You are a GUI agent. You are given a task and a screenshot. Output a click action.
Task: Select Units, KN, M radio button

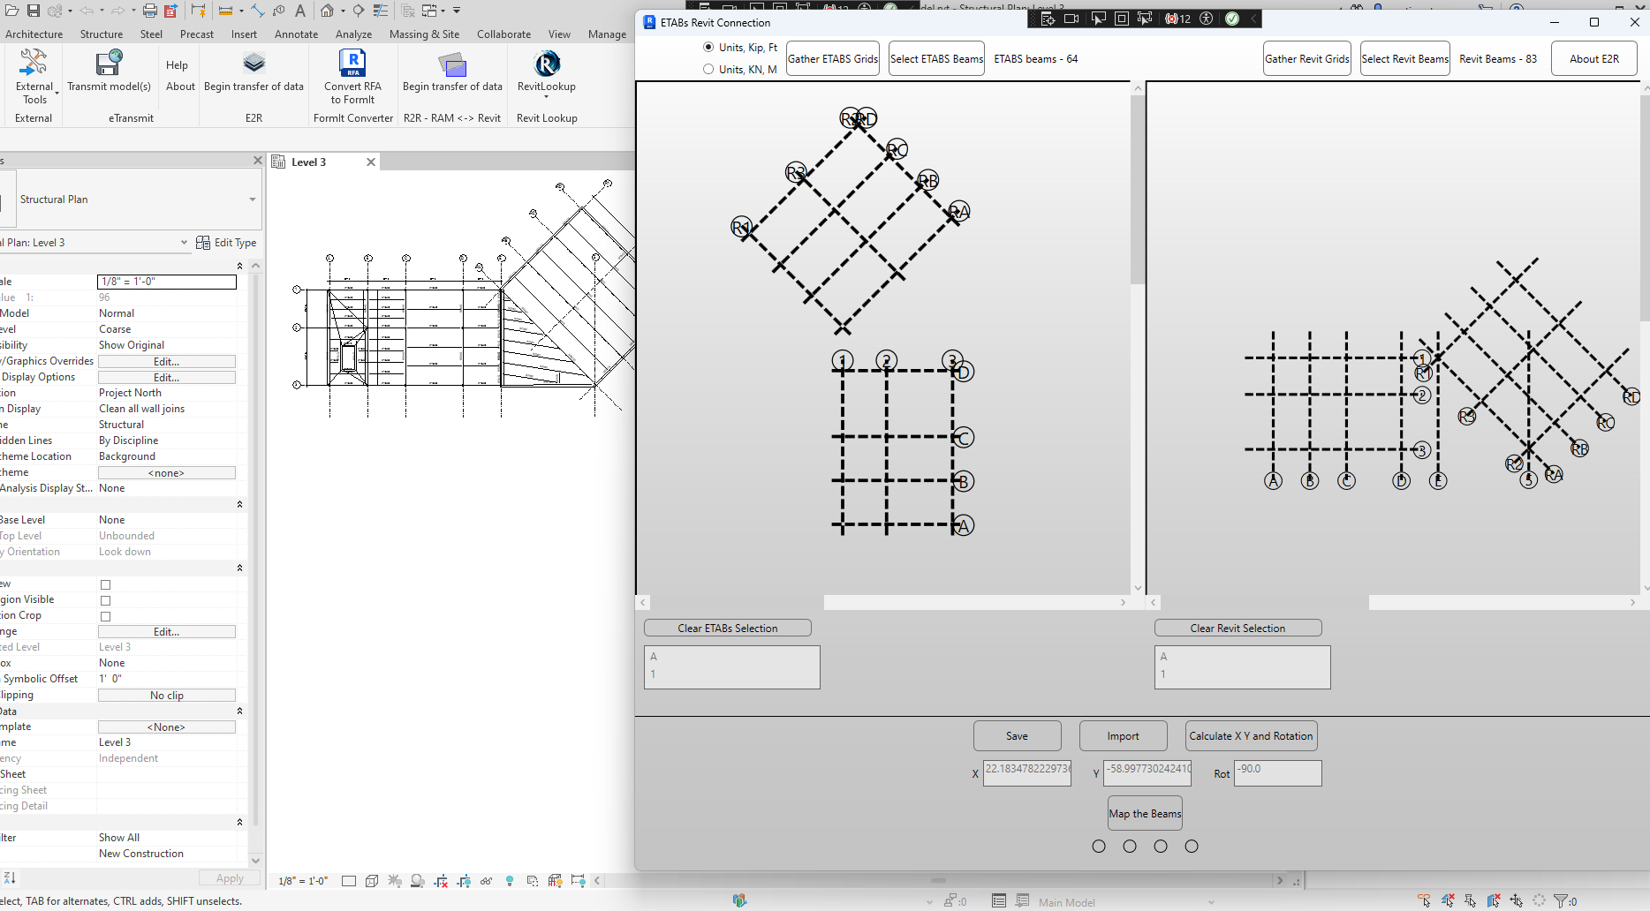pyautogui.click(x=708, y=69)
